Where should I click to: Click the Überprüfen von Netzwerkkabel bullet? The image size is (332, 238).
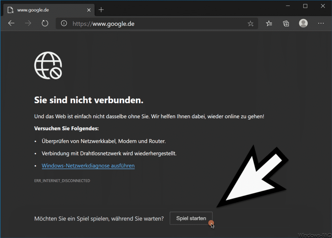point(104,141)
